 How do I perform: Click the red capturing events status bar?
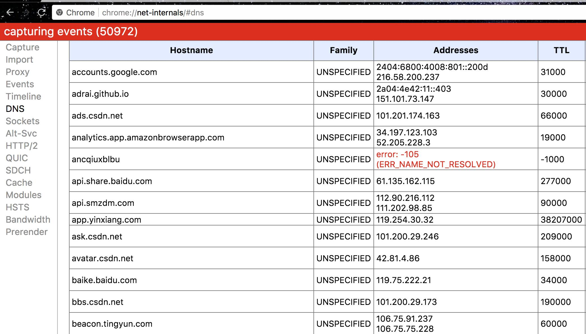click(293, 32)
